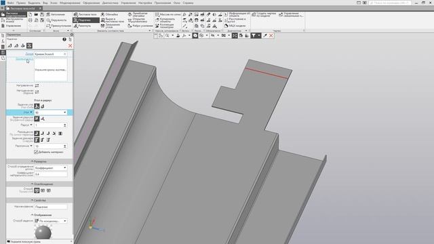The width and height of the screenshot is (434, 244).
Task: Toggle the Направление switch arrows
Action: click(x=37, y=86)
